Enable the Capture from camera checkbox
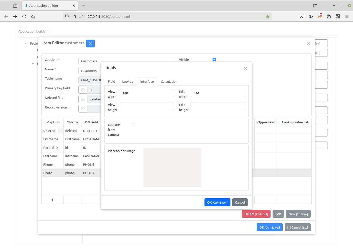Image resolution: width=353 pixels, height=249 pixels. tap(133, 125)
